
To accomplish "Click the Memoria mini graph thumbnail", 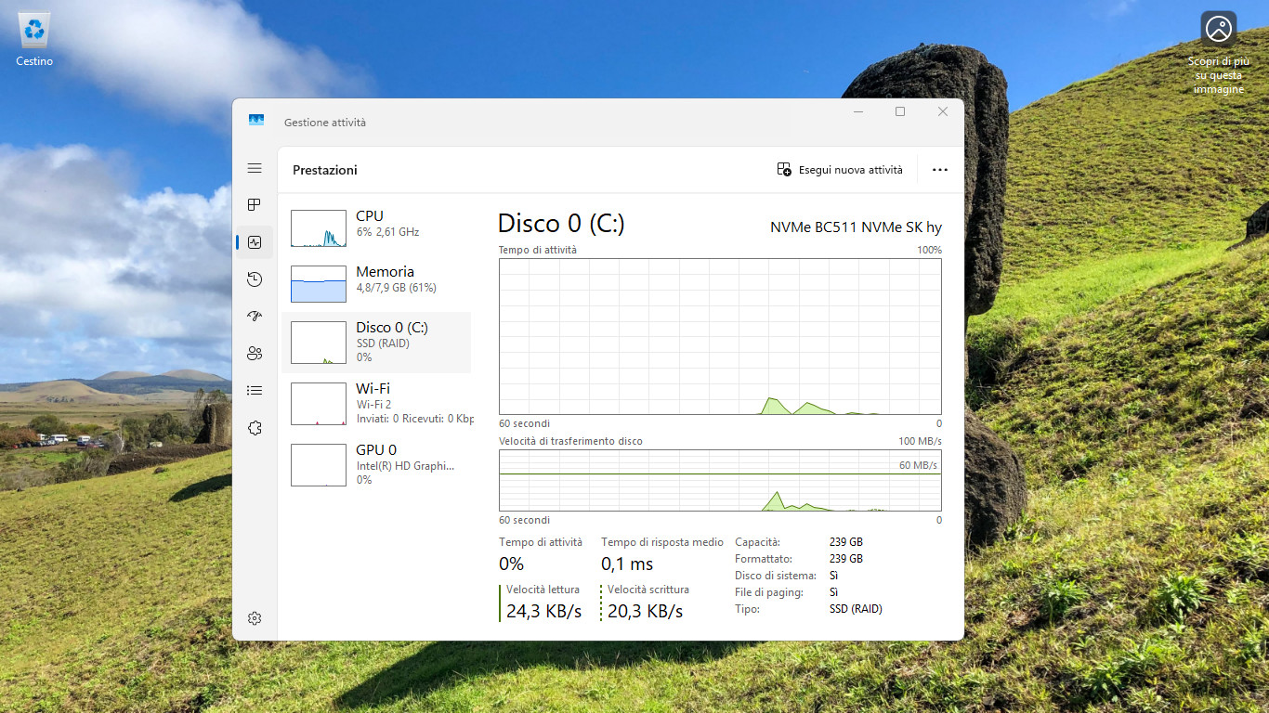I will click(319, 284).
